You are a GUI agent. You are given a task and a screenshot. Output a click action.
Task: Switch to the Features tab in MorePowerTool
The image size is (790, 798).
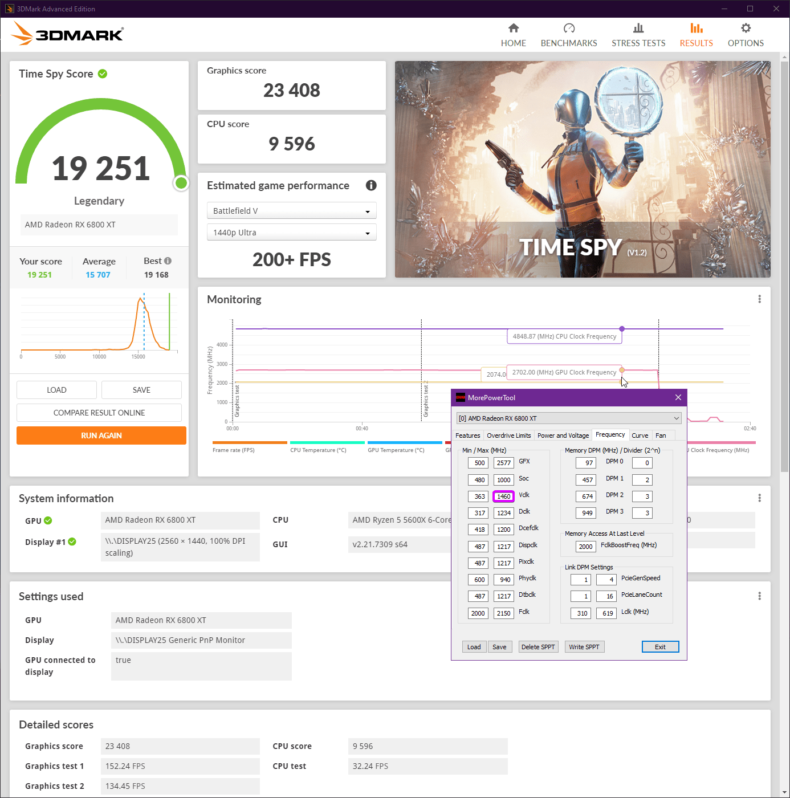click(x=468, y=435)
